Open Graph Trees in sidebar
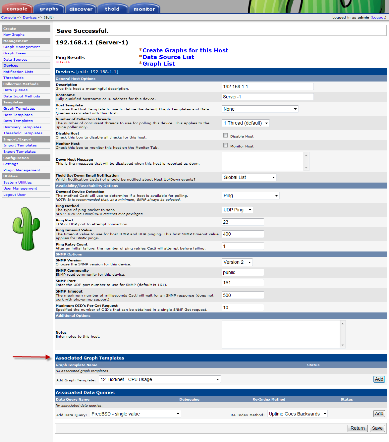The height and width of the screenshot is (442, 389). tap(15, 53)
